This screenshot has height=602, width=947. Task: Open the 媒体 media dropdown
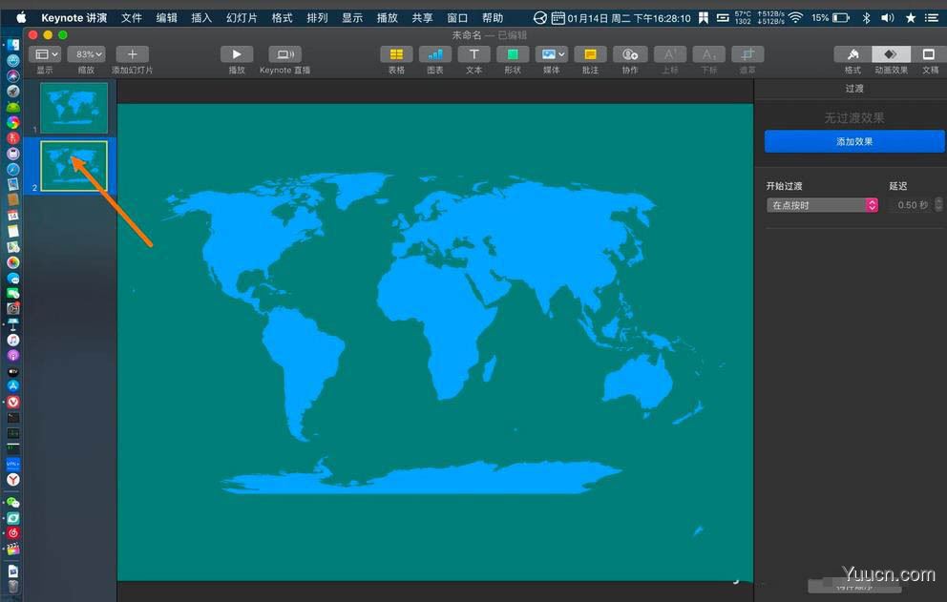click(552, 54)
